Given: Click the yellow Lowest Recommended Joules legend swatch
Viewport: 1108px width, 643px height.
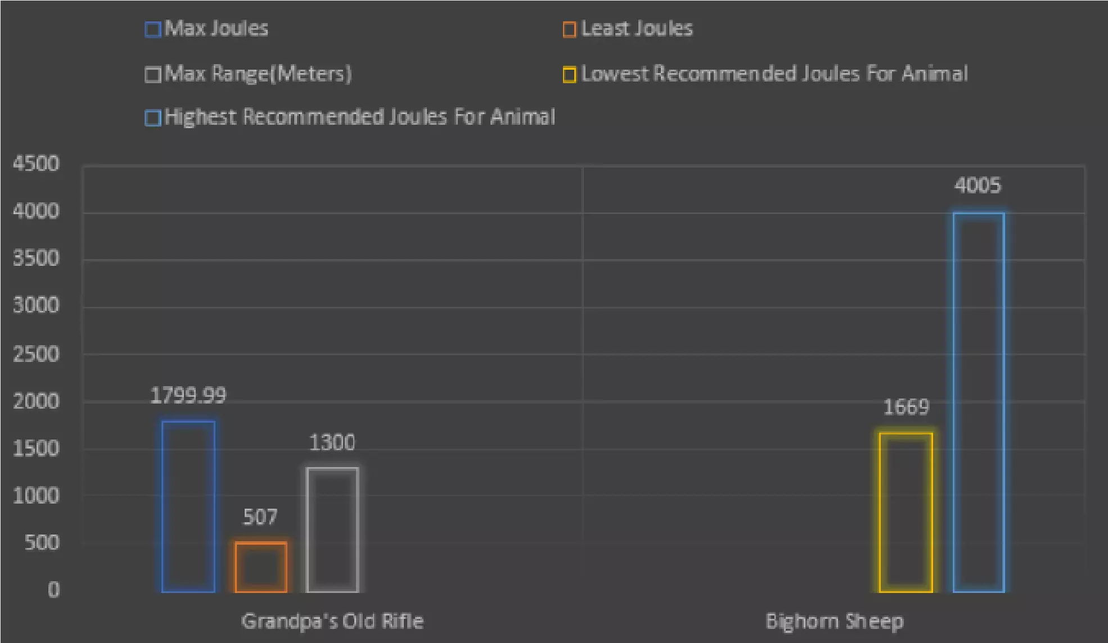Looking at the screenshot, I should [569, 74].
